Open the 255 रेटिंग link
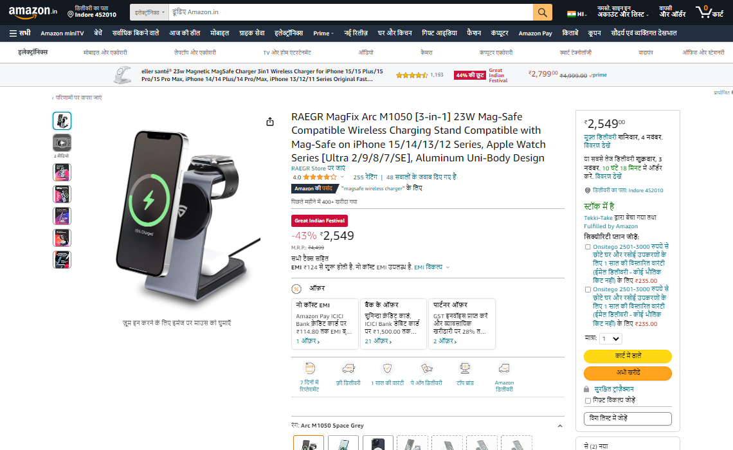The image size is (733, 450). click(x=365, y=177)
